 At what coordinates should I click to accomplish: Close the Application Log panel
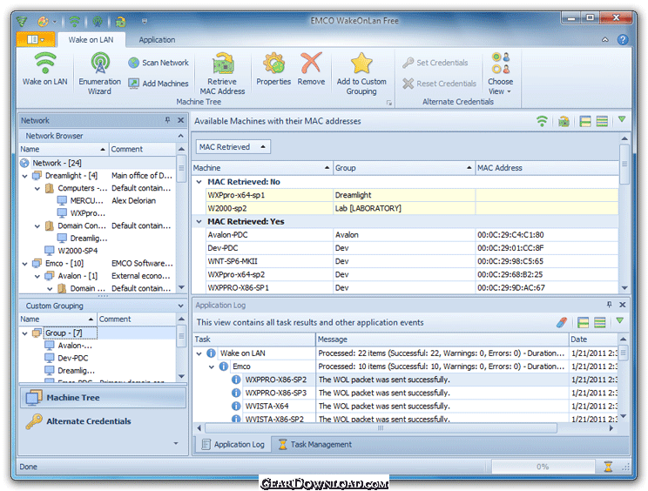[x=623, y=305]
